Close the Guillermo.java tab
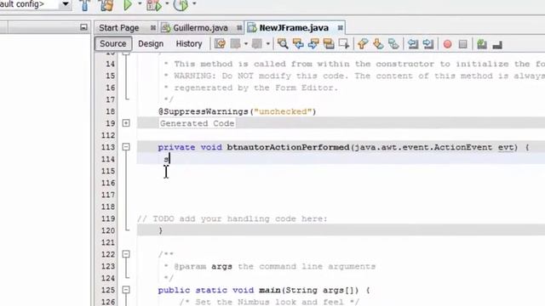The width and height of the screenshot is (545, 306). tap(239, 28)
